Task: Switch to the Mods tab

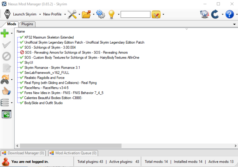Action: 11,24
